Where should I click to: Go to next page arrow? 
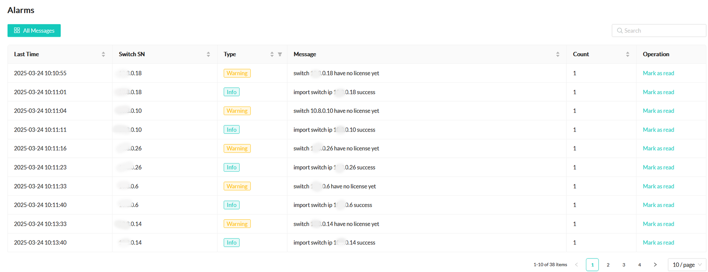(x=655, y=265)
